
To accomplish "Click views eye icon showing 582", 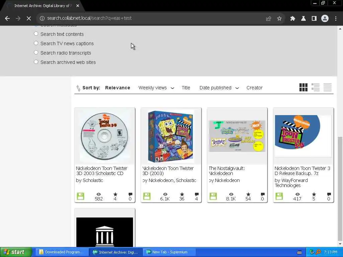I will tap(99, 194).
